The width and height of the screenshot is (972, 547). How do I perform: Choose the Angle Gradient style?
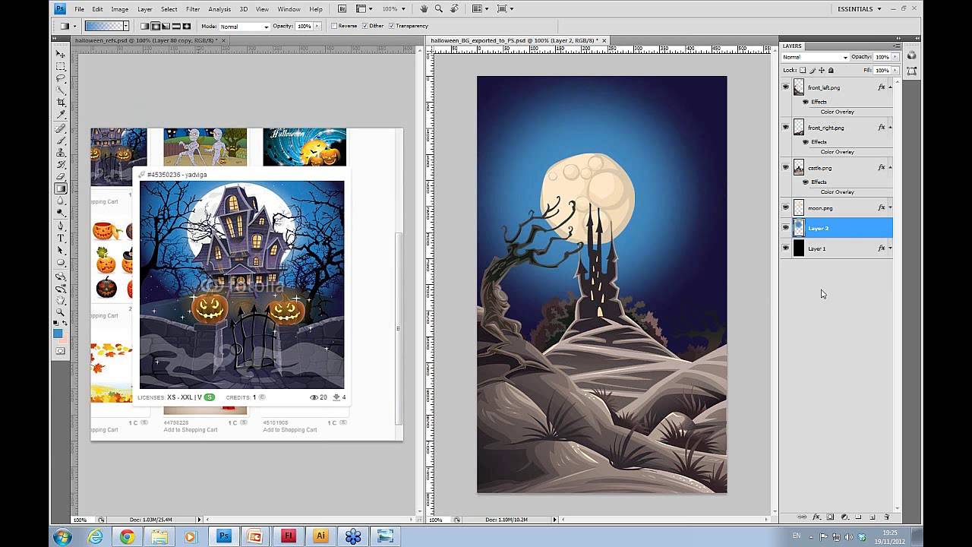pos(166,26)
